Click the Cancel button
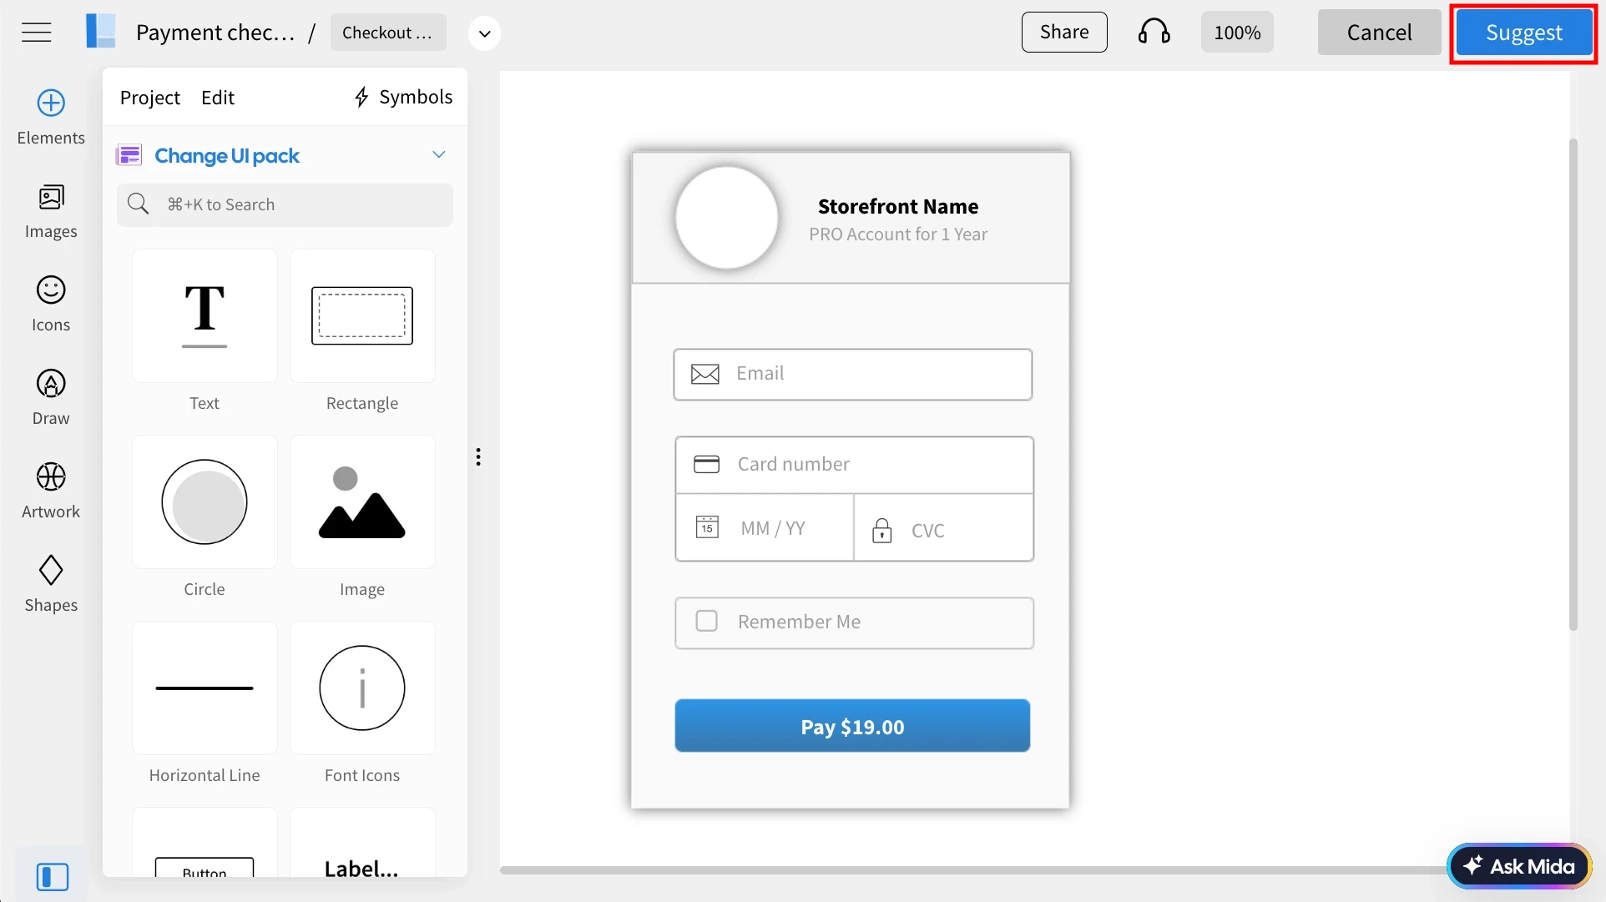1606x902 pixels. [x=1379, y=33]
